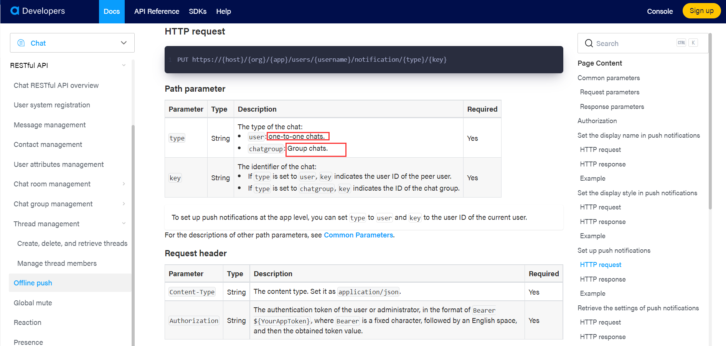
Task: Jump to Authorization in Page Content
Action: pyautogui.click(x=597, y=121)
